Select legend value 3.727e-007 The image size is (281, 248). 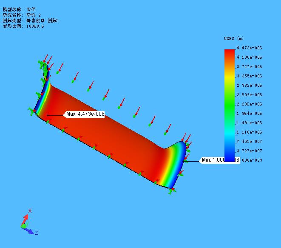249,151
